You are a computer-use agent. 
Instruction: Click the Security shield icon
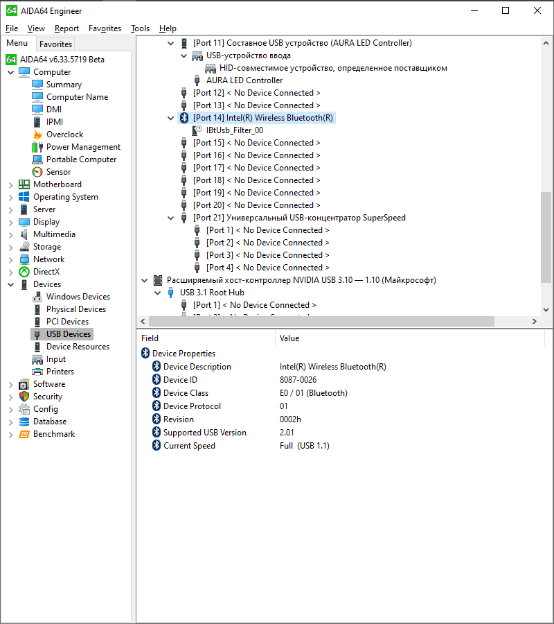click(x=24, y=397)
